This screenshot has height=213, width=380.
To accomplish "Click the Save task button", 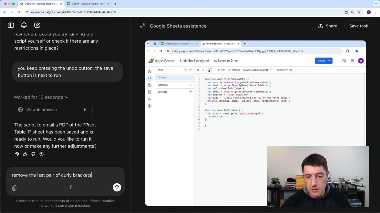I will [358, 26].
